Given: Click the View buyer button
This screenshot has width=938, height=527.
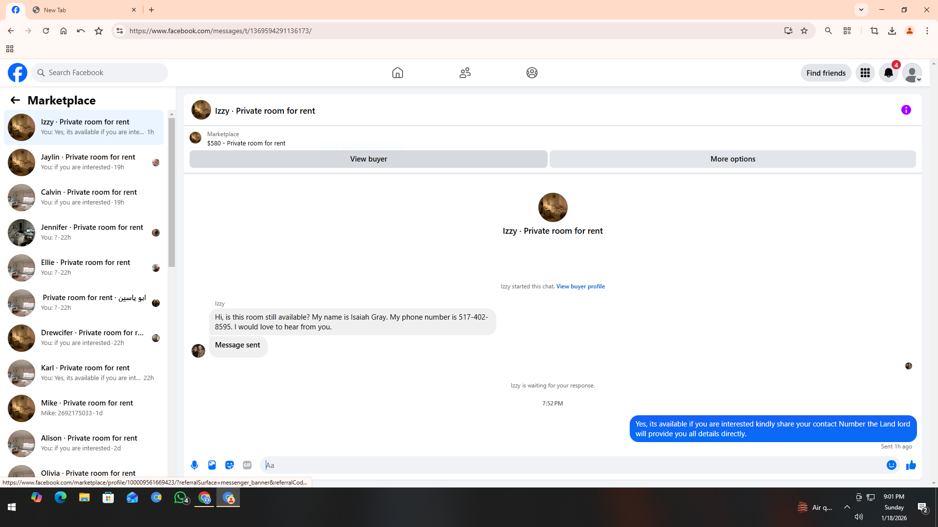Looking at the screenshot, I should (x=368, y=159).
